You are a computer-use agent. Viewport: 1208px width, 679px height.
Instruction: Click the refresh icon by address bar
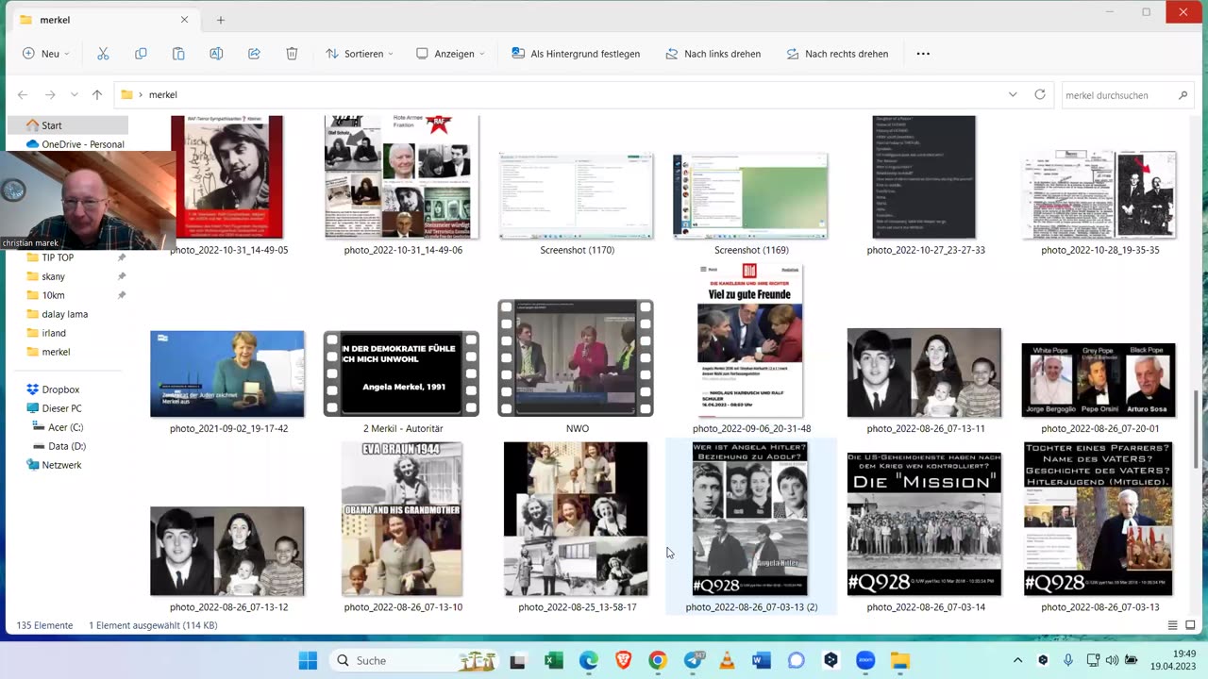(x=1040, y=94)
